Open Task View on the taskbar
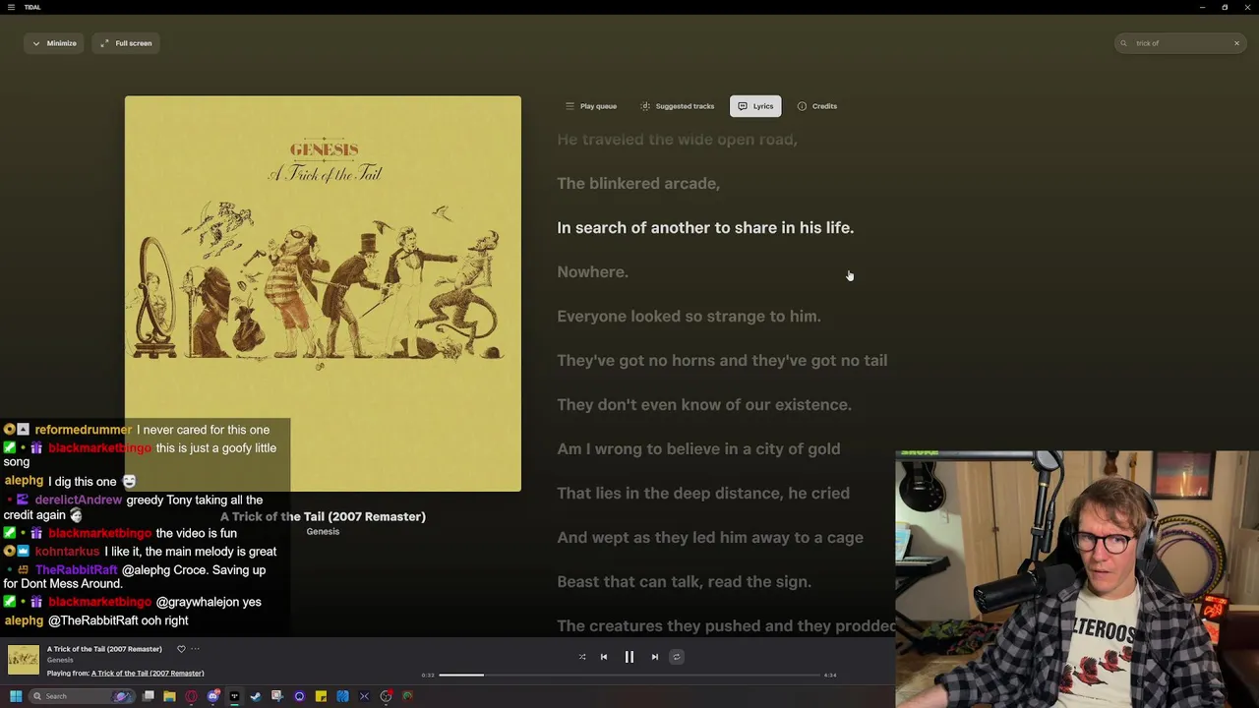The height and width of the screenshot is (708, 1259). (x=149, y=696)
